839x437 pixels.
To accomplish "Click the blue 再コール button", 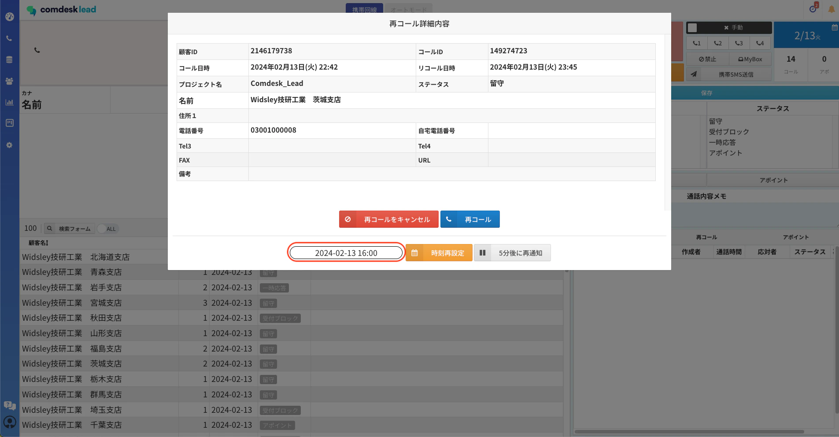I will coord(470,219).
